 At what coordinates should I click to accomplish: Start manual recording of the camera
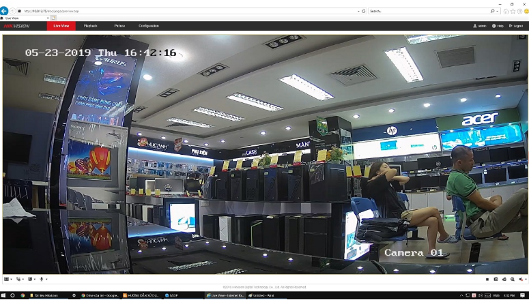[504, 280]
